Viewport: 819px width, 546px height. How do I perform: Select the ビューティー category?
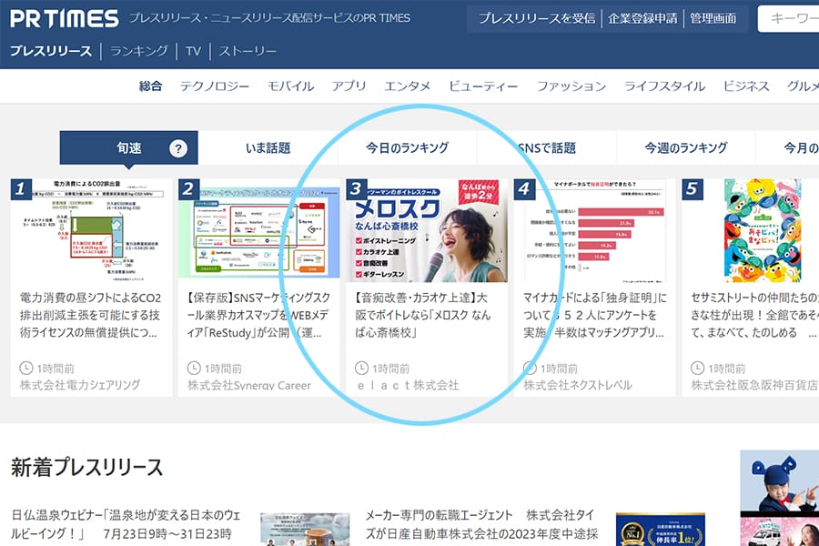483,86
